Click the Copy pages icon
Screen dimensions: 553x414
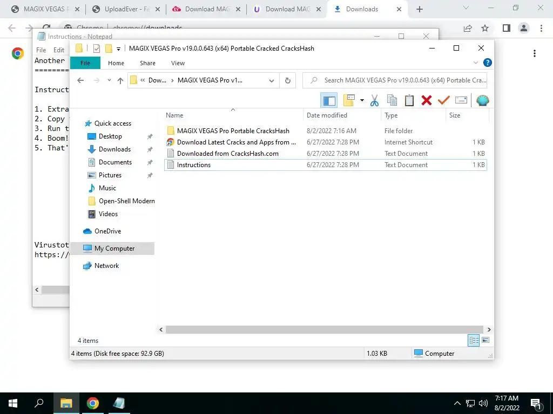tap(392, 101)
